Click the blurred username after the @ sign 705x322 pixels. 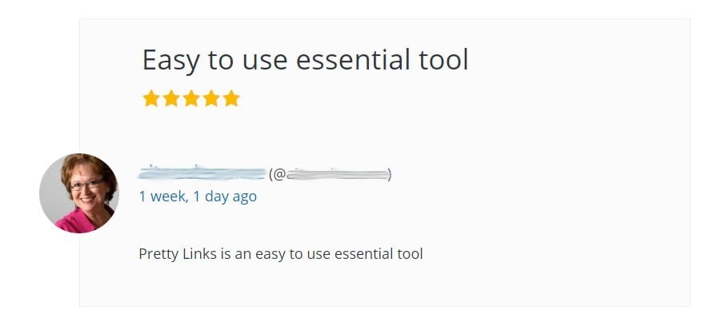tap(337, 174)
